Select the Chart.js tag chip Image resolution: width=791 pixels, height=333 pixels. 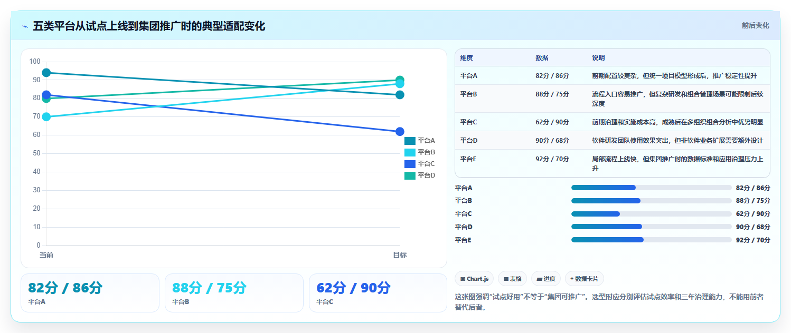pos(474,279)
